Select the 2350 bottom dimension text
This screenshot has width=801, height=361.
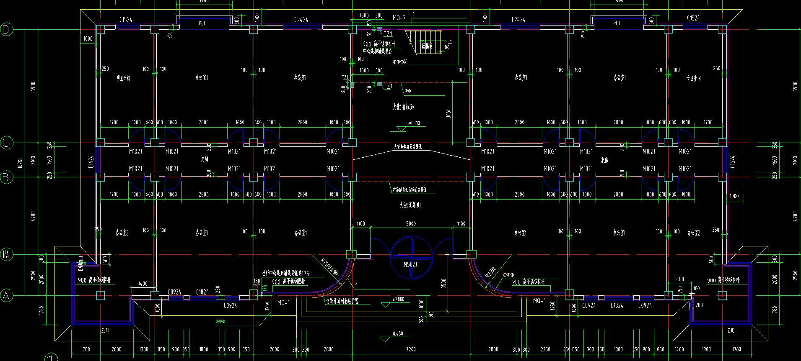pos(545,349)
